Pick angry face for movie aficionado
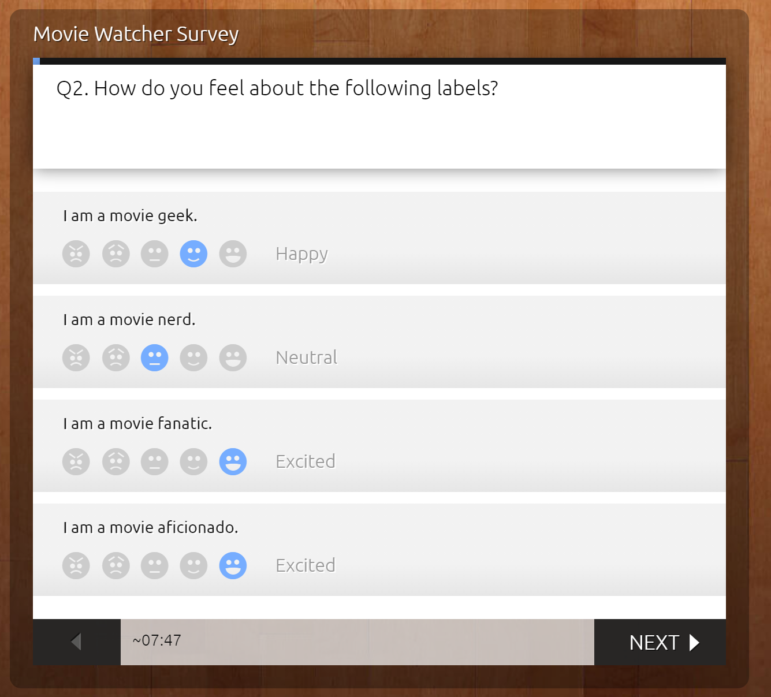Image resolution: width=771 pixels, height=697 pixels. click(x=76, y=566)
